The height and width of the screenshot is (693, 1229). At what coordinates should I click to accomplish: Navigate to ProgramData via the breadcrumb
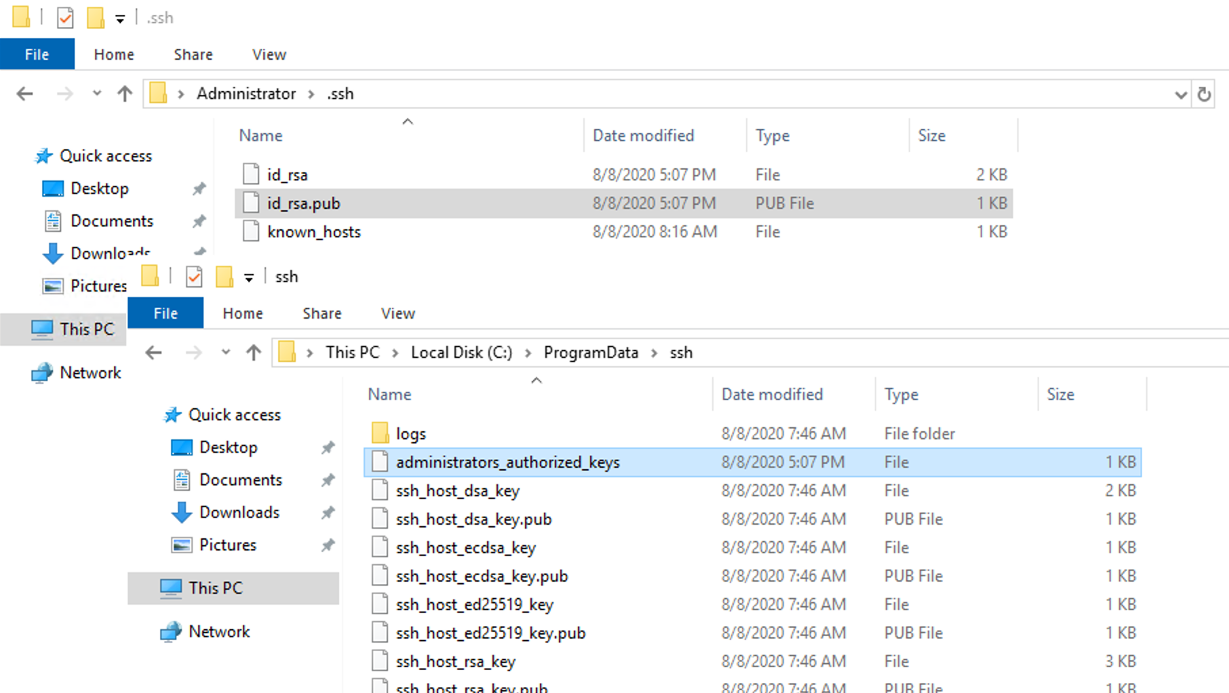click(x=590, y=352)
